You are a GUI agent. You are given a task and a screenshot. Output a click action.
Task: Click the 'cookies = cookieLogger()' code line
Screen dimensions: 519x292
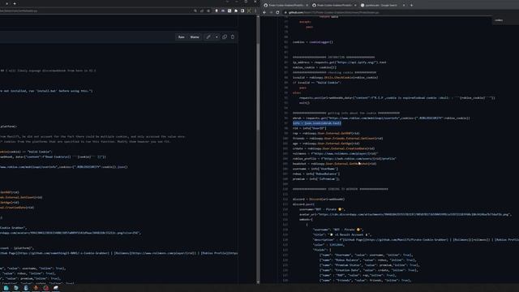point(313,42)
